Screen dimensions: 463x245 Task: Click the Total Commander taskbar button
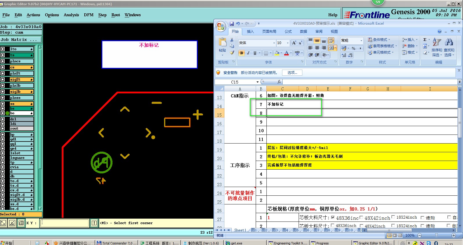coord(117,243)
